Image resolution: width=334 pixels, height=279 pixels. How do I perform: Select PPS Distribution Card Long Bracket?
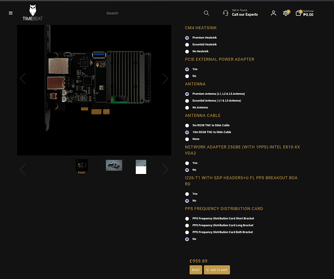tap(187, 226)
